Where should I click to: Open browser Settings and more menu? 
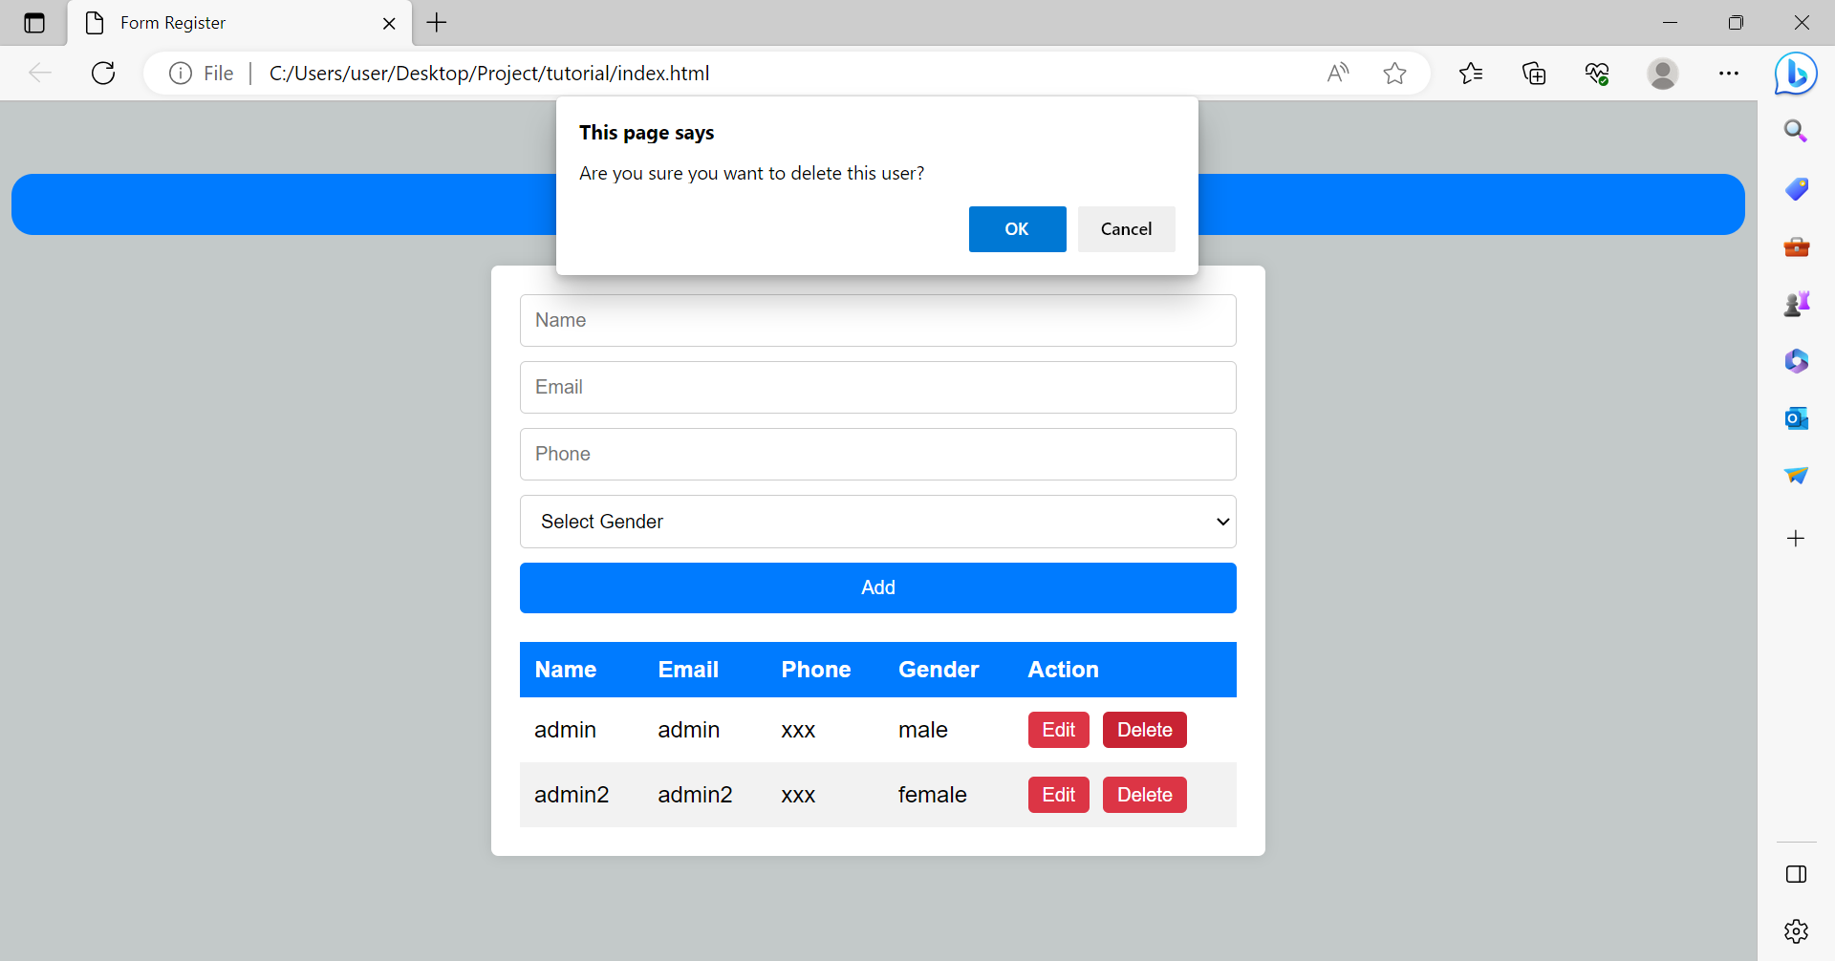pos(1729,73)
